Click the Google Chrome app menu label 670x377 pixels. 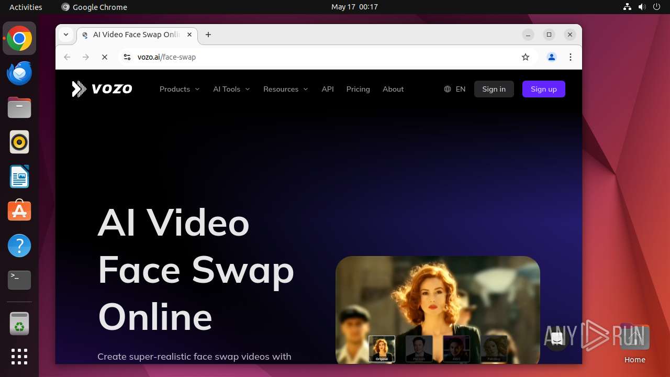[94, 7]
